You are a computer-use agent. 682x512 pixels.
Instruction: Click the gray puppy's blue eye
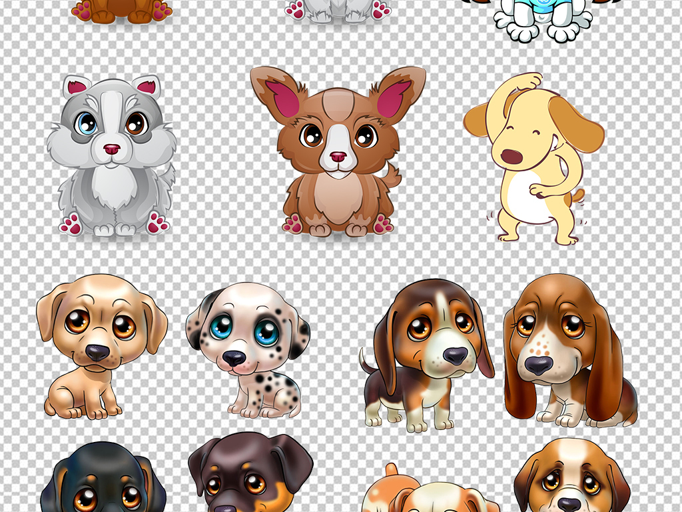87,124
